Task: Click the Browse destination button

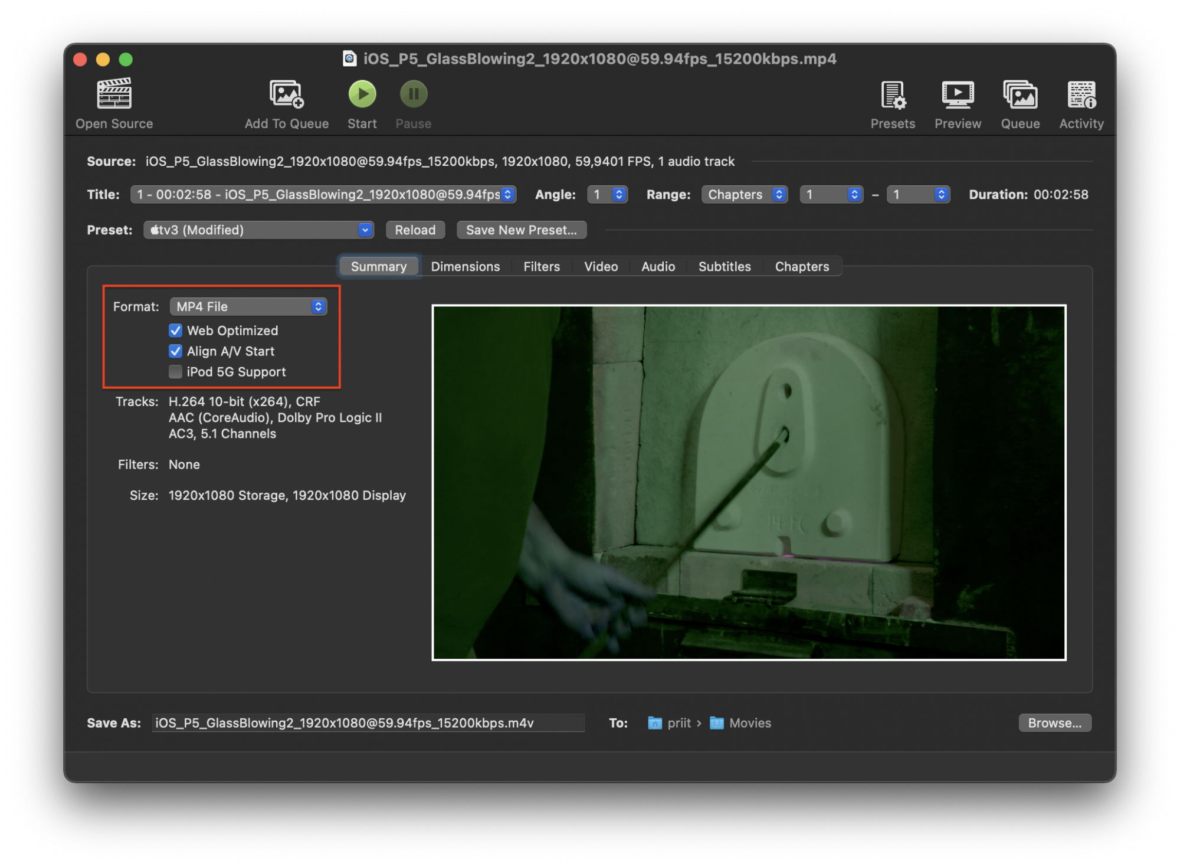Action: (1054, 722)
